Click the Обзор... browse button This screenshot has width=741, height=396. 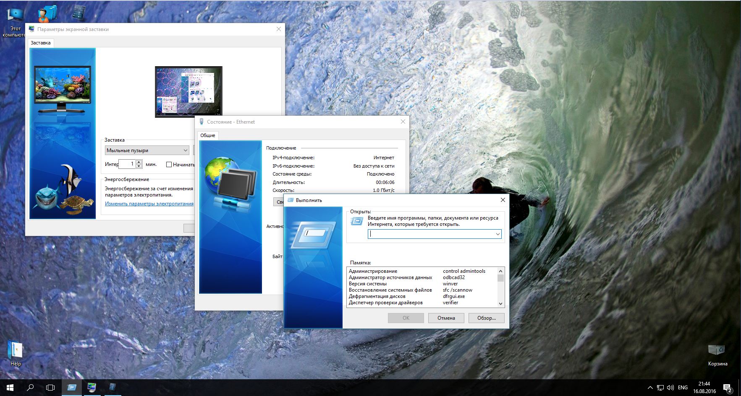(486, 318)
